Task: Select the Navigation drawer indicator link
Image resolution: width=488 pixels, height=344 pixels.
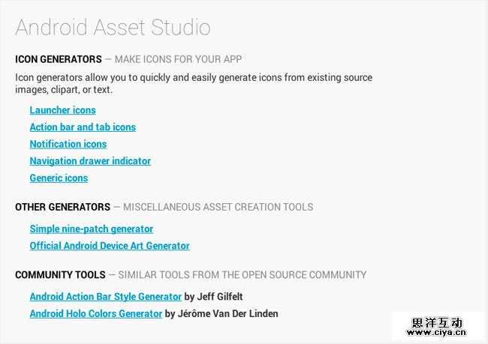Action: coord(90,161)
